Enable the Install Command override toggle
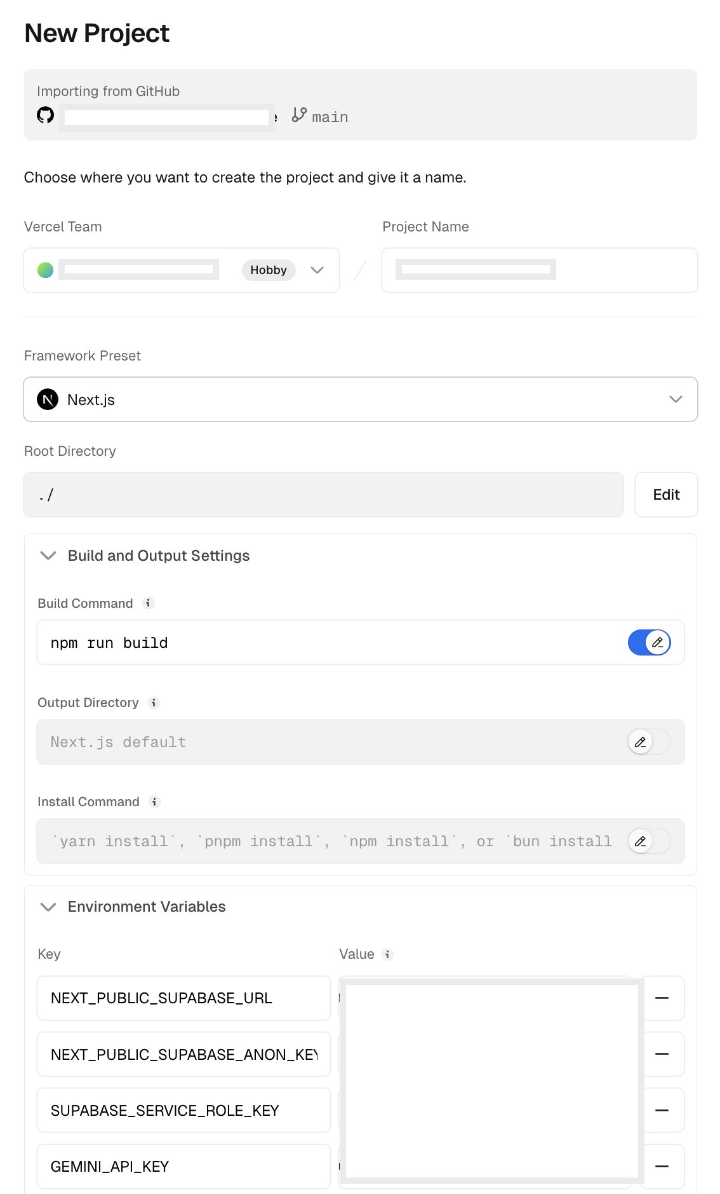 click(x=649, y=841)
